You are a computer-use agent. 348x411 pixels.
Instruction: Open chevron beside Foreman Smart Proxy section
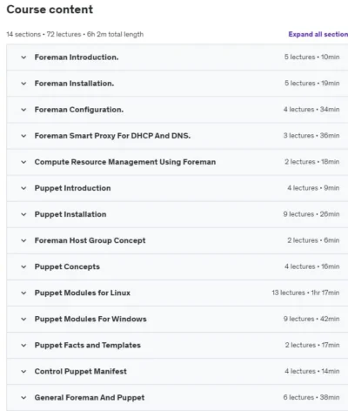click(x=23, y=136)
